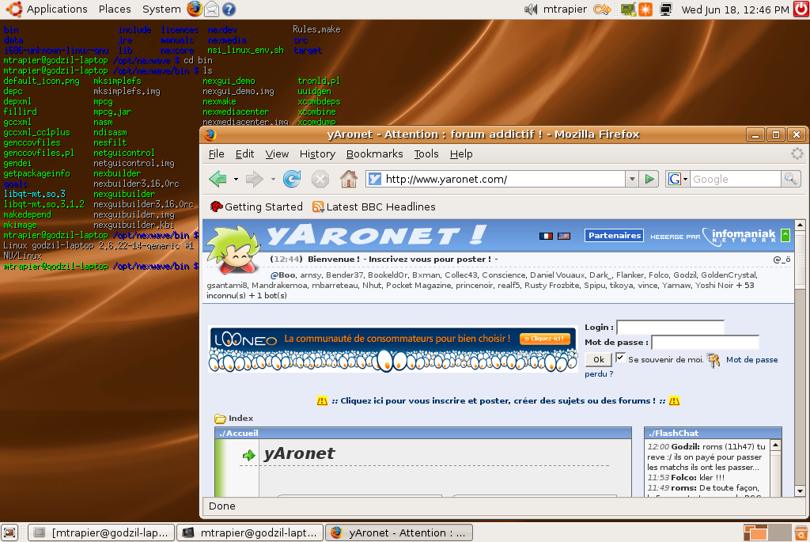Click the volume speaker icon

pos(531,9)
